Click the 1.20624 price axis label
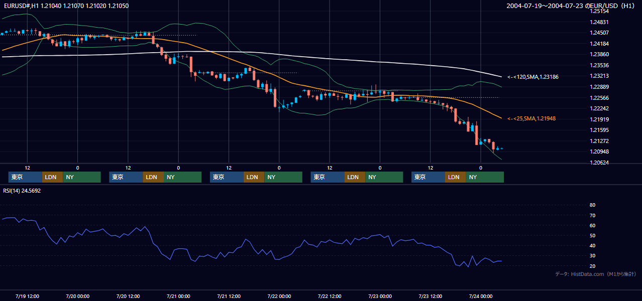This screenshot has height=301, width=642. click(599, 163)
